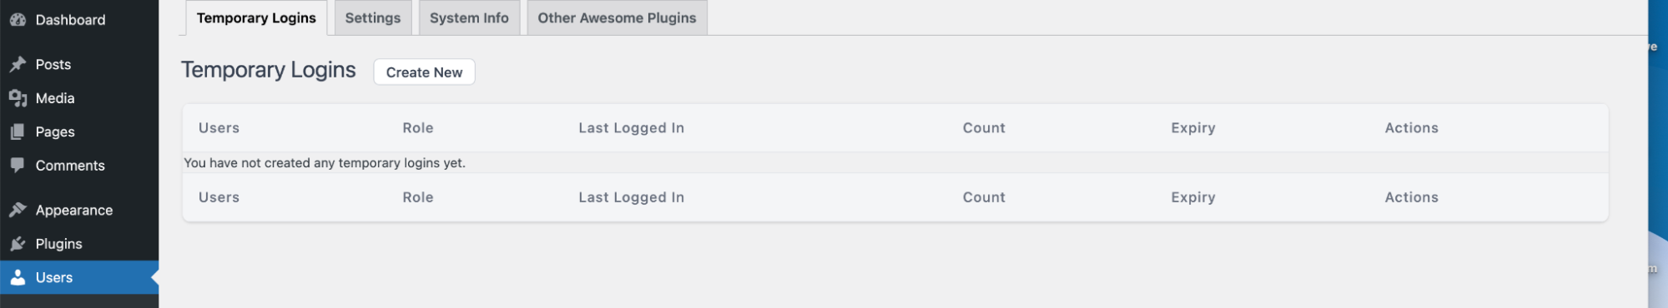Click the Dashboard gauge icon
This screenshot has width=1668, height=308.
click(18, 20)
